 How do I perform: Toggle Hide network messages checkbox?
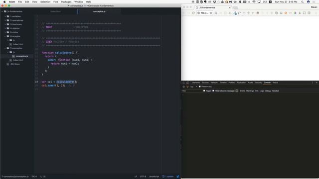coord(213,90)
